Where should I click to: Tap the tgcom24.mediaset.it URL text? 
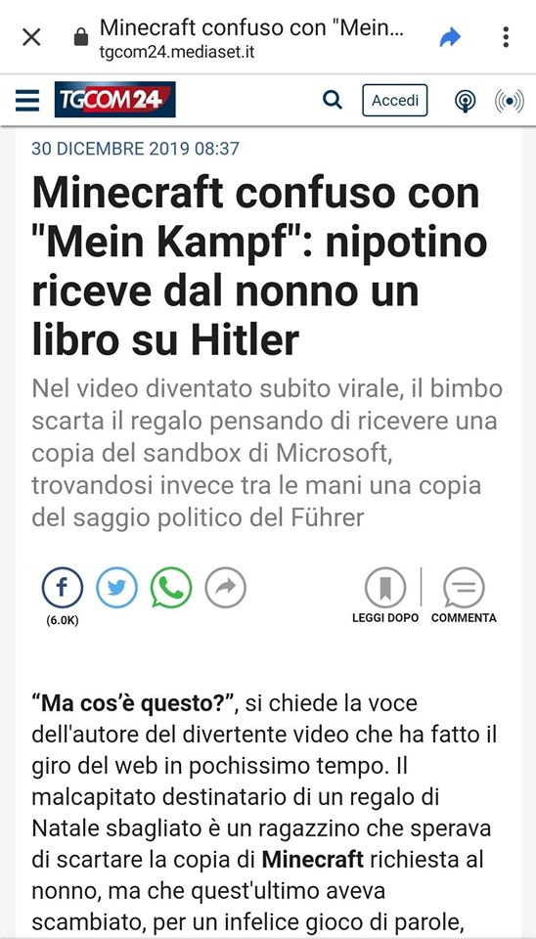[x=177, y=53]
